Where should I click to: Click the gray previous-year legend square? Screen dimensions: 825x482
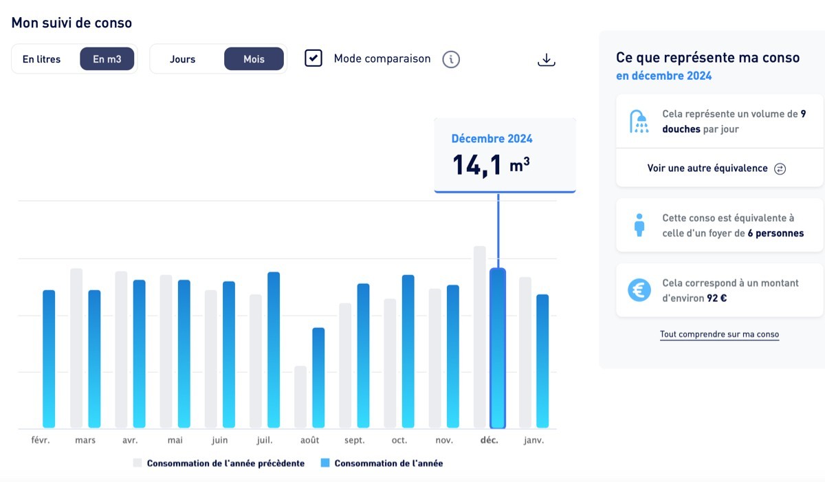pyautogui.click(x=137, y=463)
